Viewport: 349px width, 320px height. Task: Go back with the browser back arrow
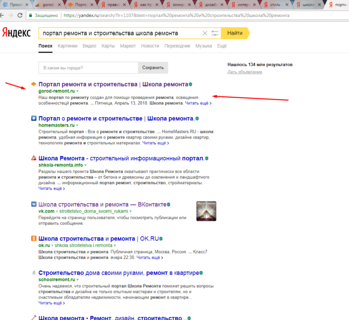point(2,16)
